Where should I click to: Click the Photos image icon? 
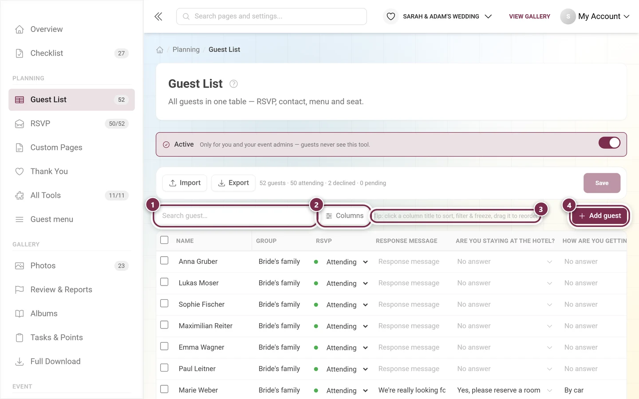(20, 266)
